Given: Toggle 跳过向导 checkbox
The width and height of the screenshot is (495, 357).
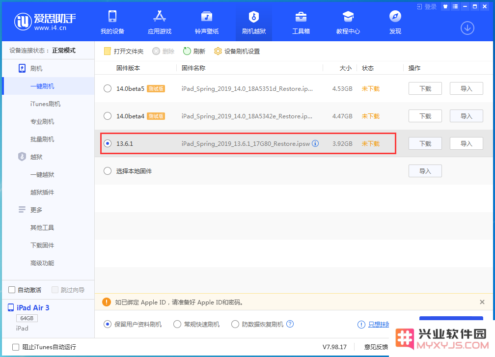Looking at the screenshot, I should [x=55, y=290].
